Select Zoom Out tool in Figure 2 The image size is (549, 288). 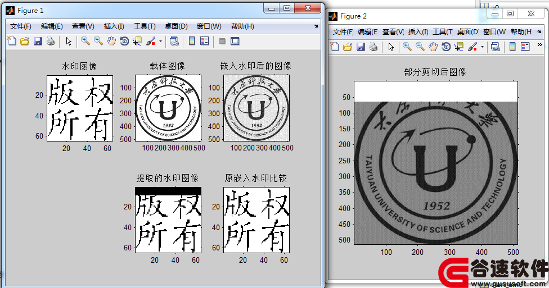point(420,47)
